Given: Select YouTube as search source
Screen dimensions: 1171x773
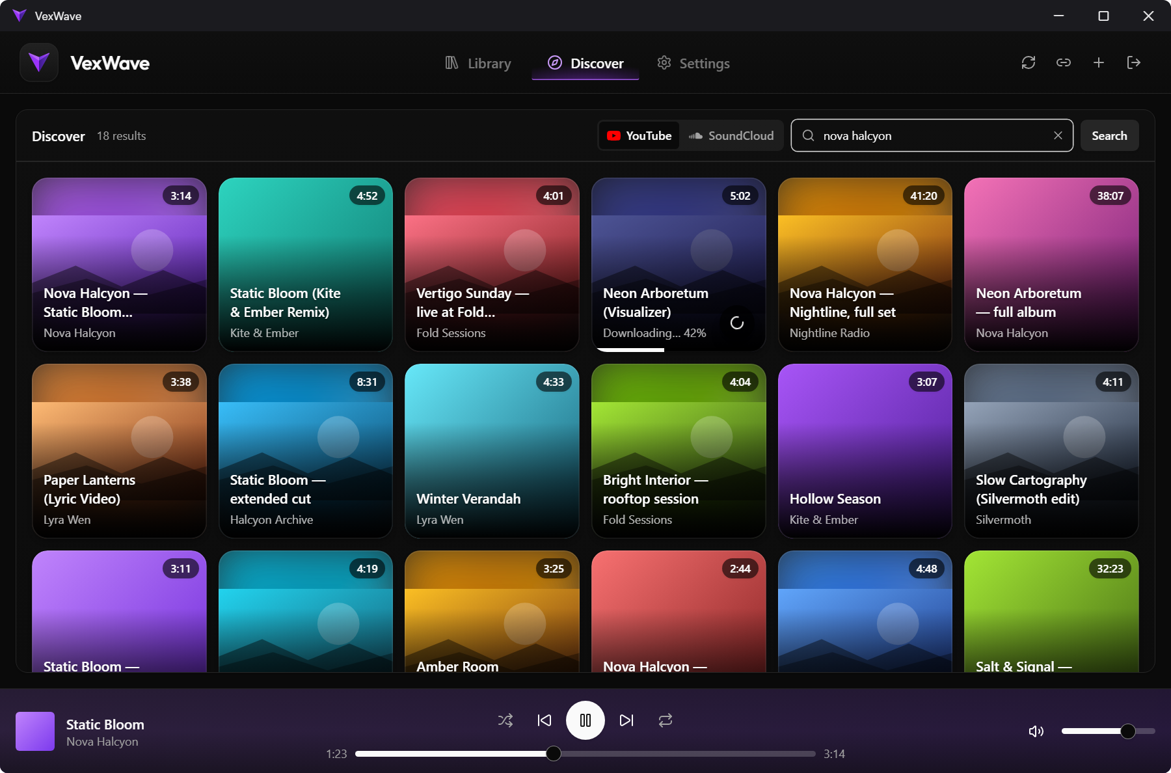Looking at the screenshot, I should (639, 135).
